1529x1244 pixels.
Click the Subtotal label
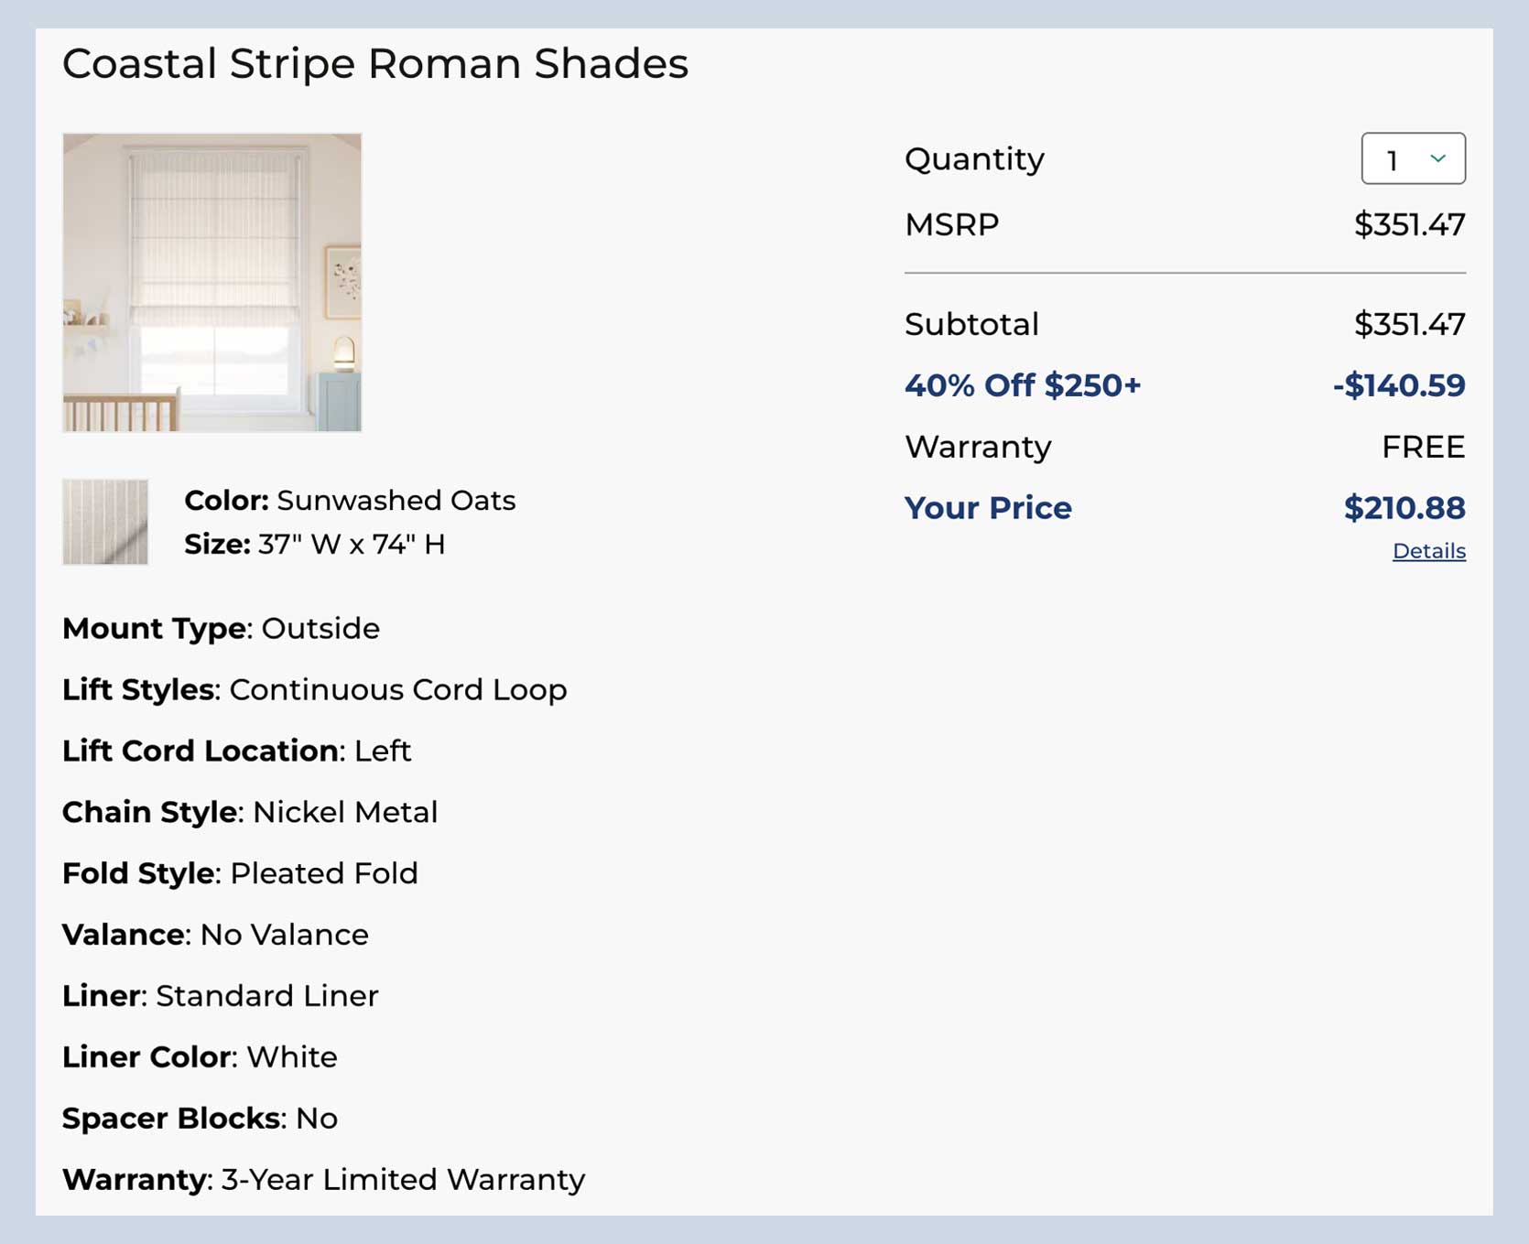point(971,325)
